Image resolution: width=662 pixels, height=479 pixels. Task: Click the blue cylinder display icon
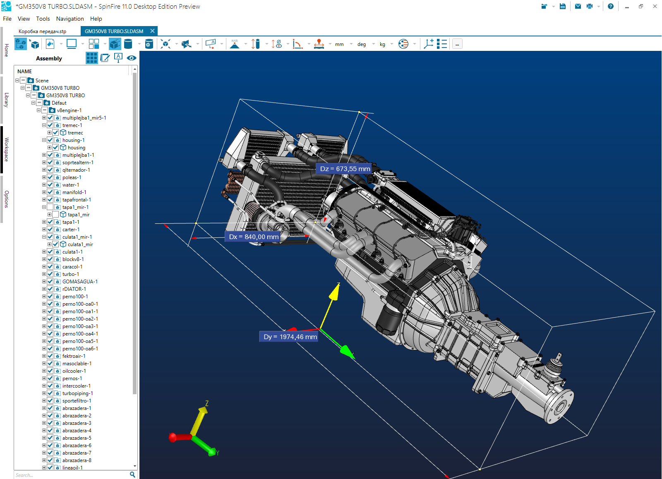click(128, 44)
